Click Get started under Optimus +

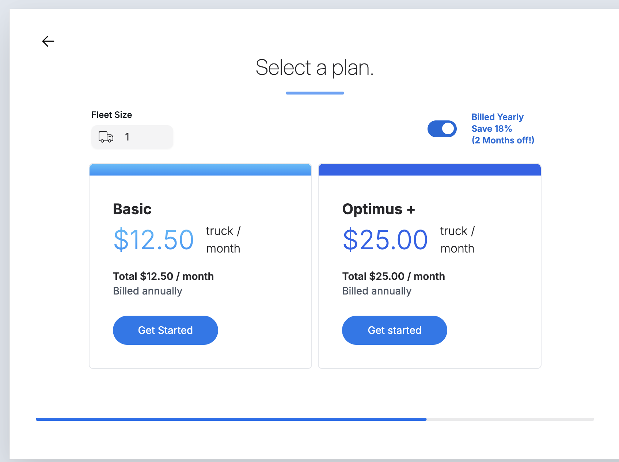395,330
